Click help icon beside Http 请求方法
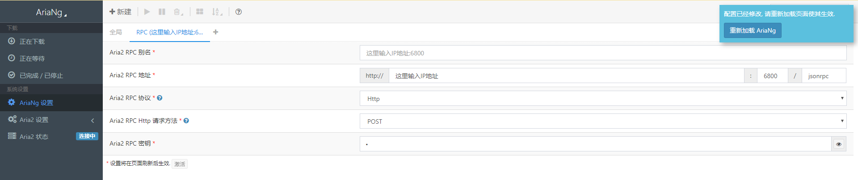 (186, 121)
